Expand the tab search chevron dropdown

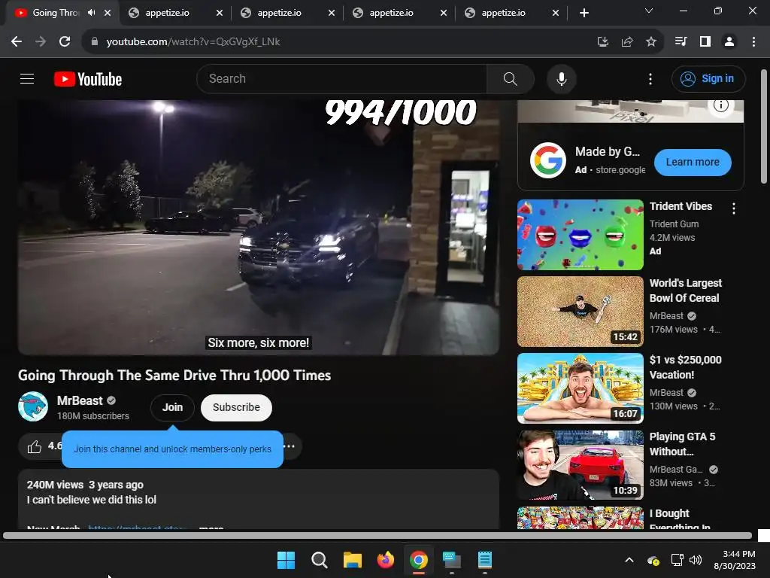(649, 11)
